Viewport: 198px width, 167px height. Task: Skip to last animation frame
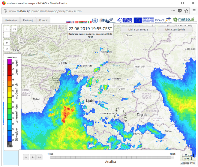[39, 157]
